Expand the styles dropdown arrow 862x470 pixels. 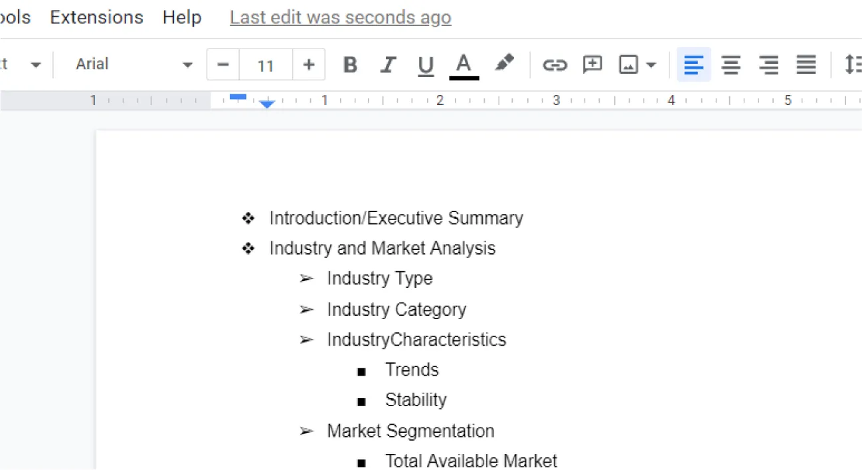point(37,64)
